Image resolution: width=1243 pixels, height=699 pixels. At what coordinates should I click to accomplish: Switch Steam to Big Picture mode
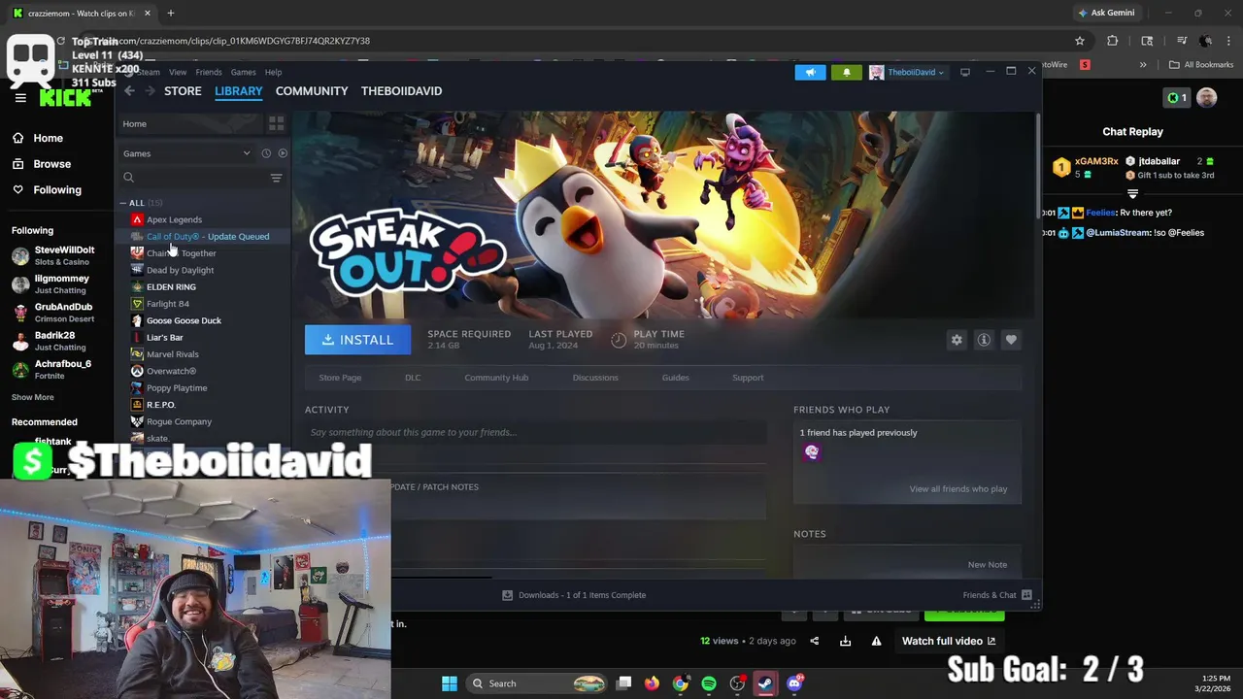point(964,72)
